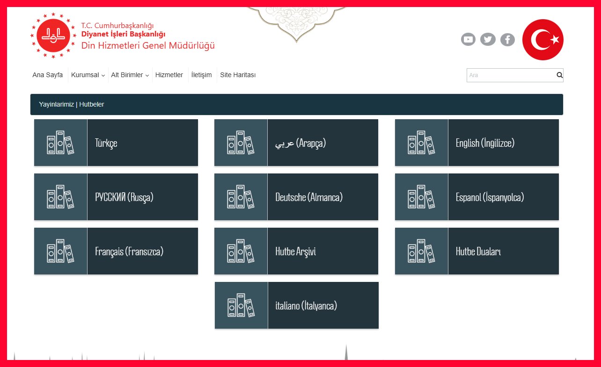
Task: Open the Facebook icon link
Action: (507, 40)
